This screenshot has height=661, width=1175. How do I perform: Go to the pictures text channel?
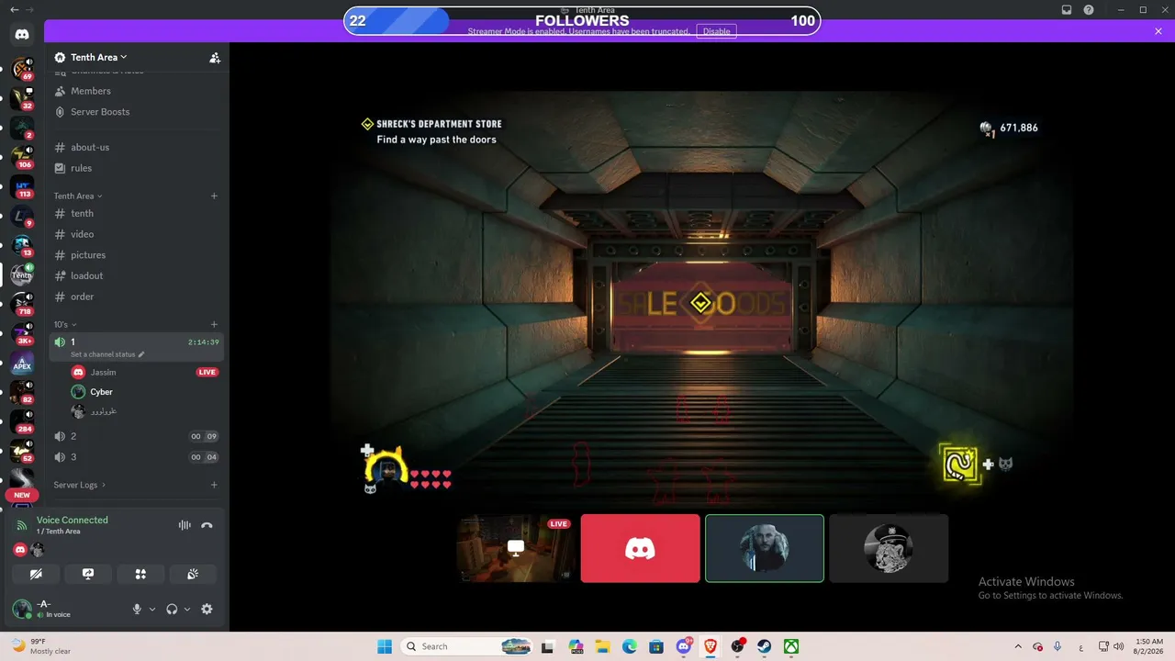tap(136, 255)
